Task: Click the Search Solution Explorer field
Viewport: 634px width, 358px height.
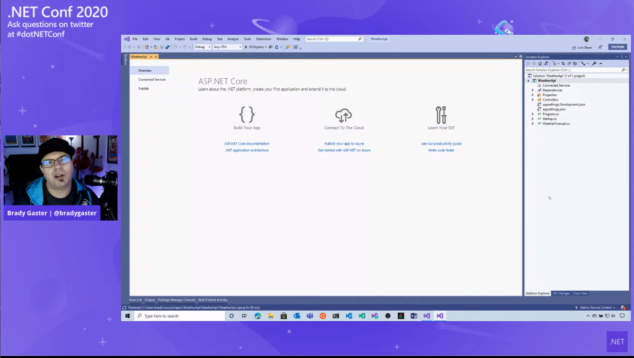Action: [572, 70]
